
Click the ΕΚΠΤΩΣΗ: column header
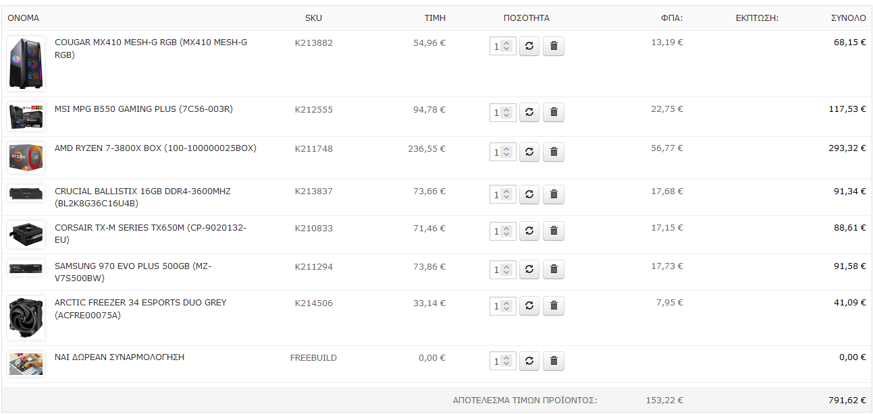(x=758, y=18)
